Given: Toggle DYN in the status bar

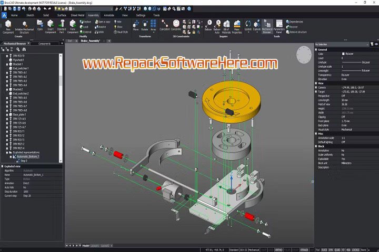Looking at the screenshot, I should [x=331, y=250].
